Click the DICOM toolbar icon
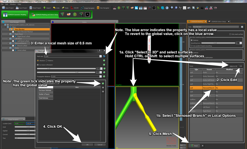Viewport: 247px width, 149px height. (75, 8)
